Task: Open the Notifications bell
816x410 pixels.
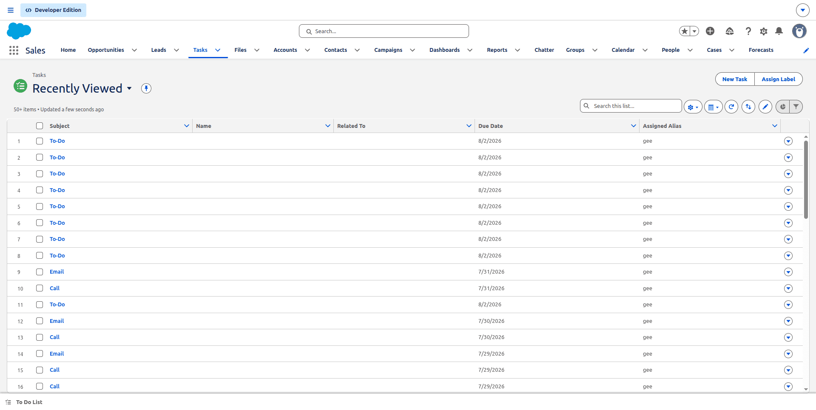Action: [x=779, y=31]
